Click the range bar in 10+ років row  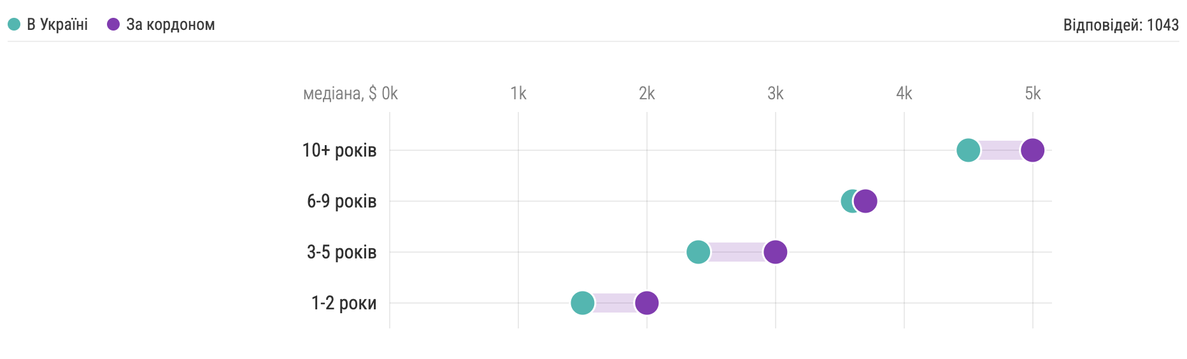click(x=1000, y=150)
